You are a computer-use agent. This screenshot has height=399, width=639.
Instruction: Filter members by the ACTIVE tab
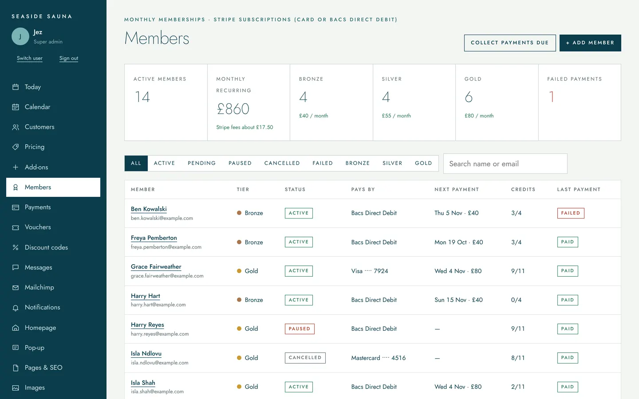(165, 163)
